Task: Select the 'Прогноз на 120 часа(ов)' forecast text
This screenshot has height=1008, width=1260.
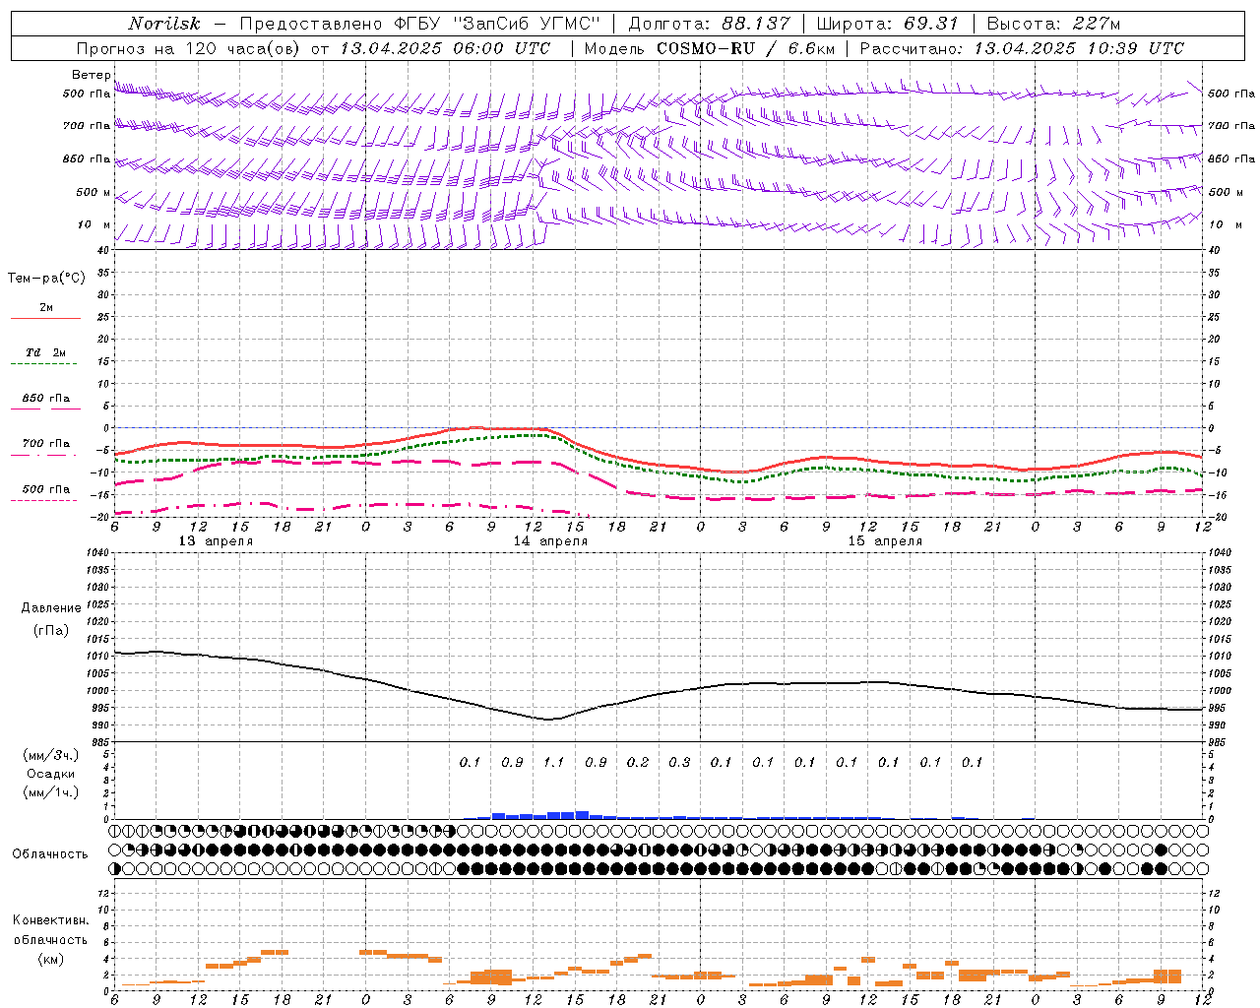Action: (x=190, y=48)
